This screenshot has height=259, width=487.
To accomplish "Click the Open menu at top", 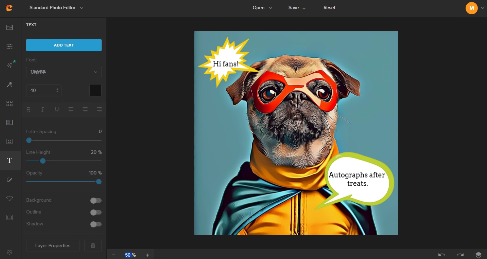I will point(262,8).
